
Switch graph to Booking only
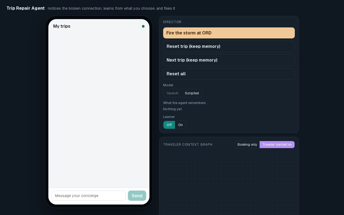coord(247,145)
